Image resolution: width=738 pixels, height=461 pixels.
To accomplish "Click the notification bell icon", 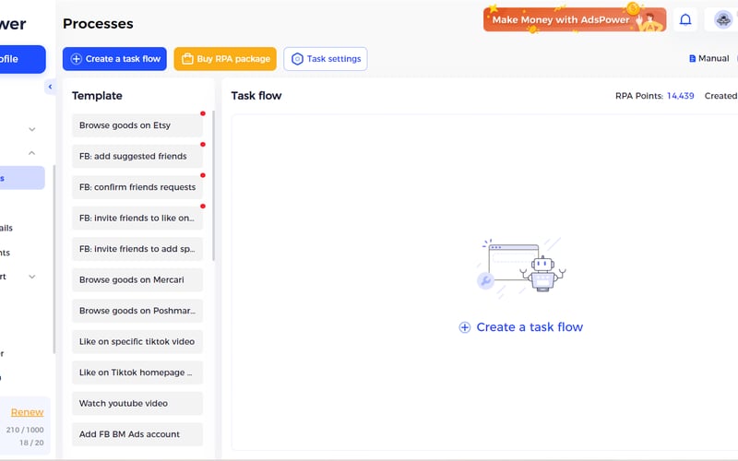I will 685,19.
